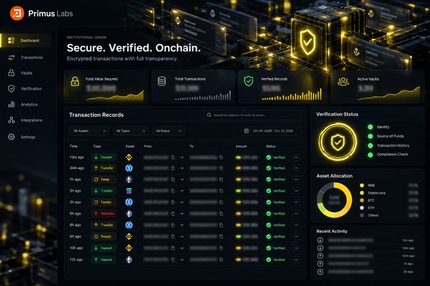Click the stablecoin icon in the 3h ago row
This screenshot has width=430, height=286.
[x=129, y=202]
